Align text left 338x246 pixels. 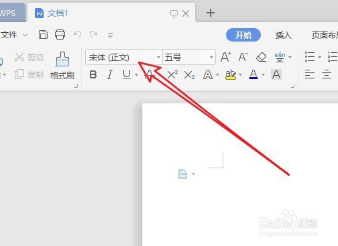310,74
